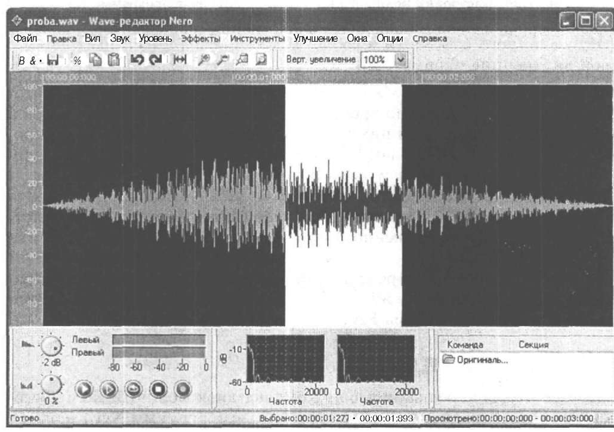Image resolution: width=614 pixels, height=432 pixels.
Task: Stop playback with the Stop button
Action: pyautogui.click(x=158, y=389)
